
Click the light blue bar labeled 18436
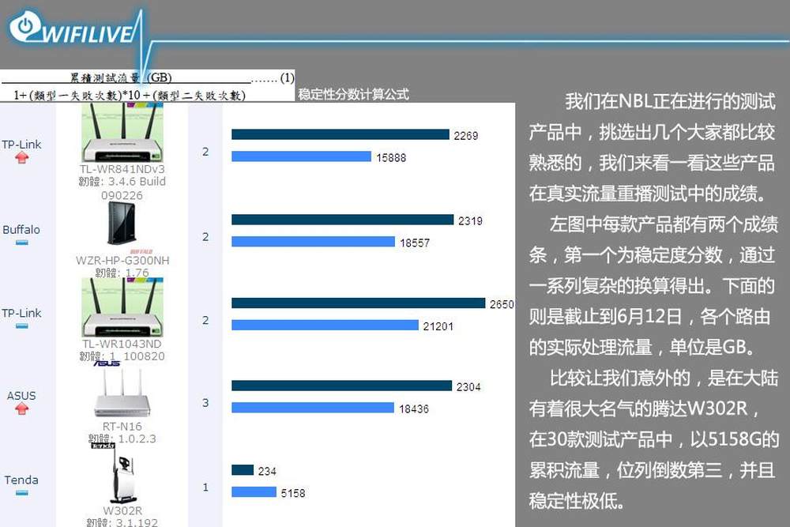[313, 408]
